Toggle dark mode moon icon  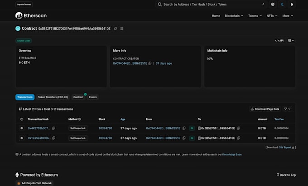[x=282, y=5]
